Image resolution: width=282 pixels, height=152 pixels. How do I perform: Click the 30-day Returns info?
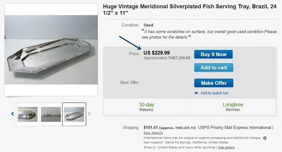146,107
